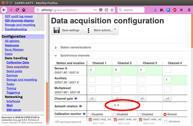
Task: Click Sensor A Channel 2 field with N
Action: pyautogui.click(x=117, y=70)
